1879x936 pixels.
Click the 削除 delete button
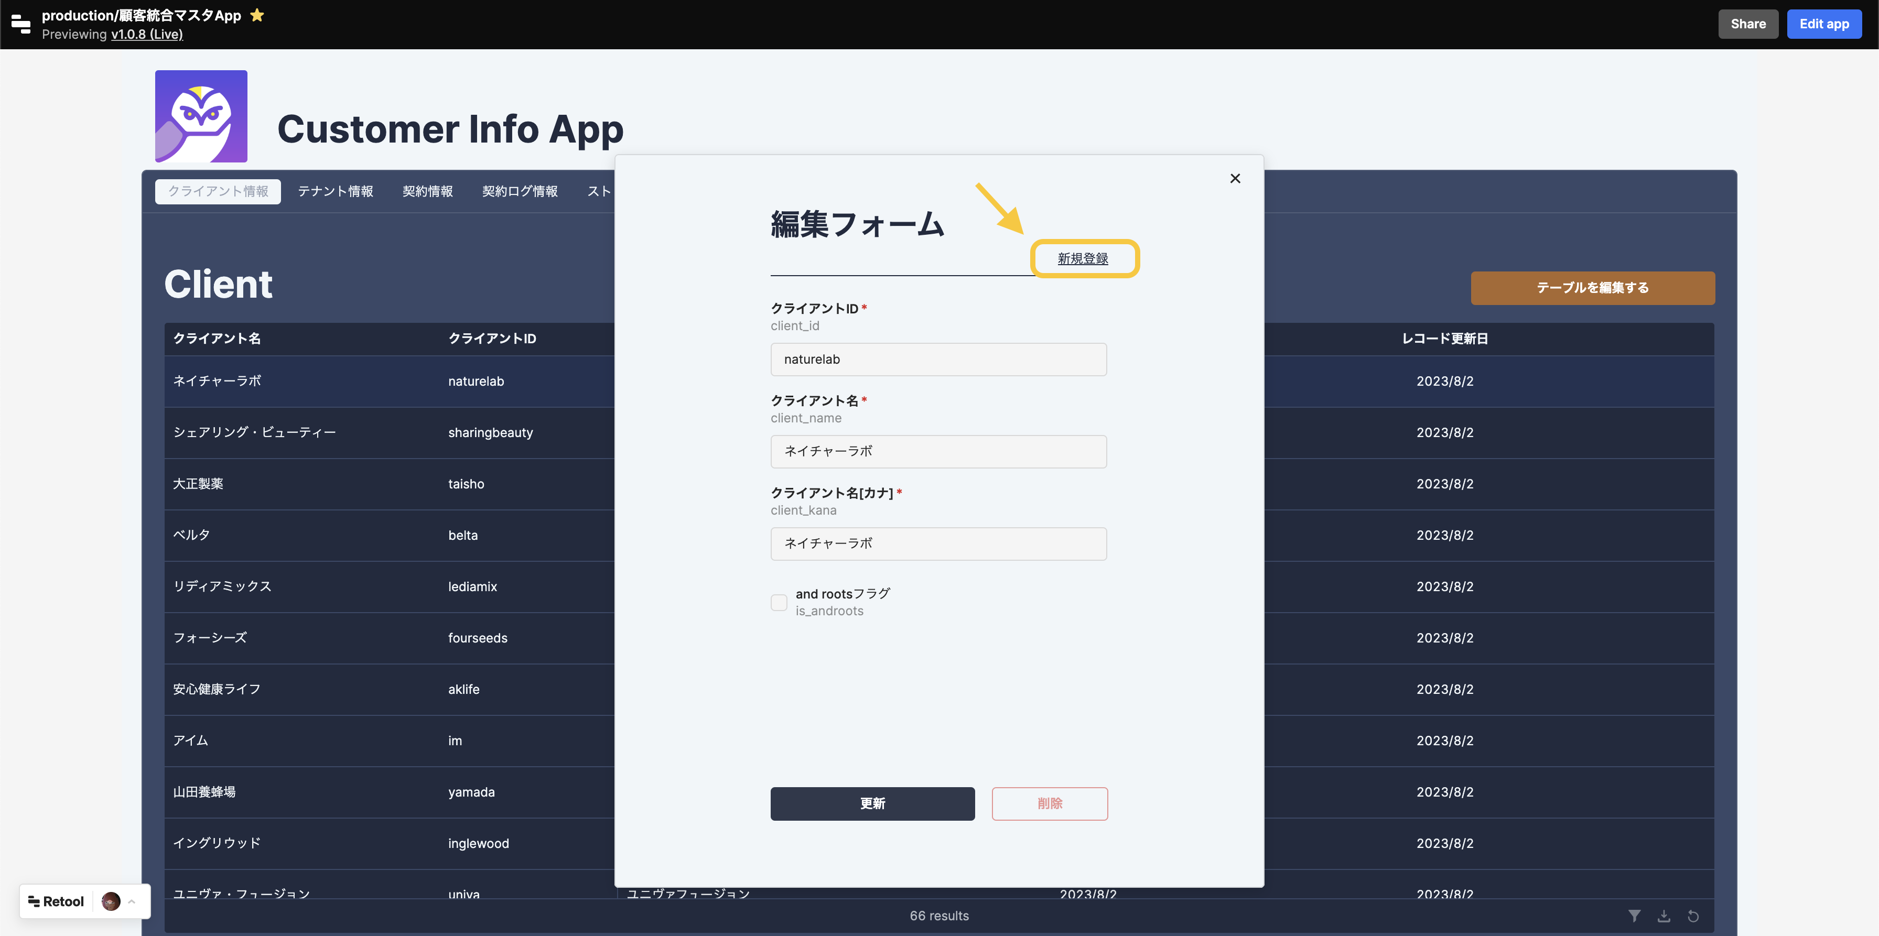point(1050,803)
